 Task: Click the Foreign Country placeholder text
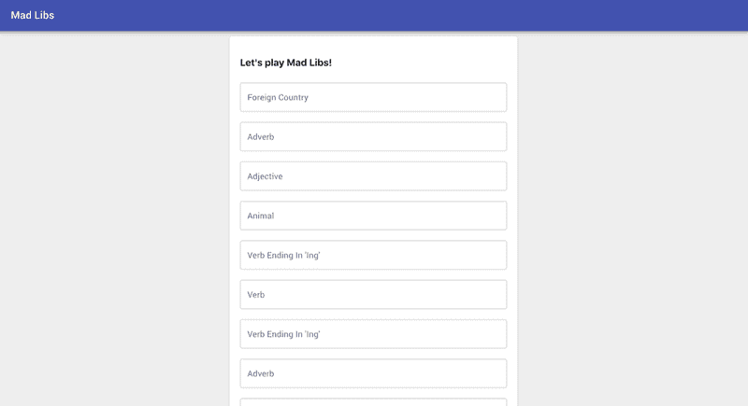coord(278,97)
